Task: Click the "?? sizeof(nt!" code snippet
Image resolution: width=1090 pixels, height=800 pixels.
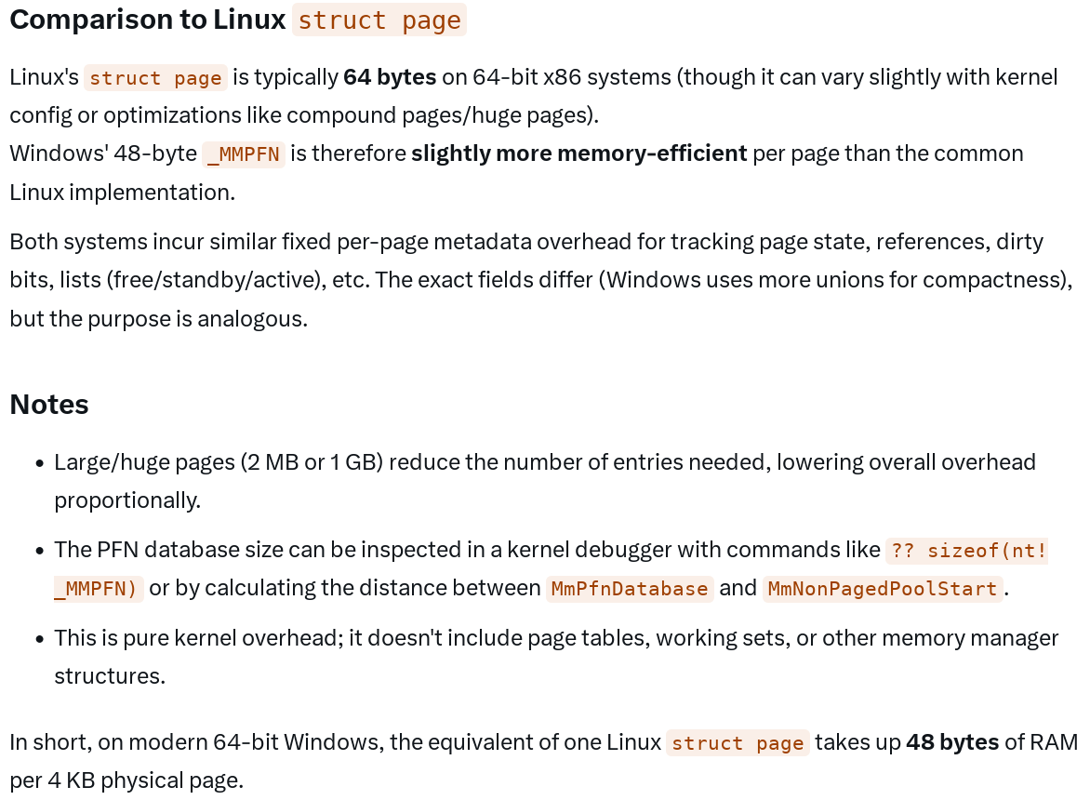Action: [968, 551]
